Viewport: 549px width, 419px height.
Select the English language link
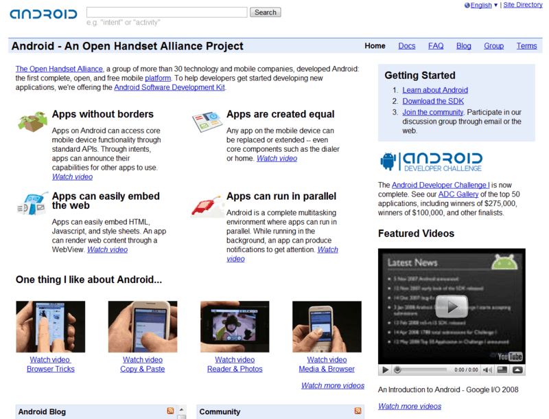point(481,5)
